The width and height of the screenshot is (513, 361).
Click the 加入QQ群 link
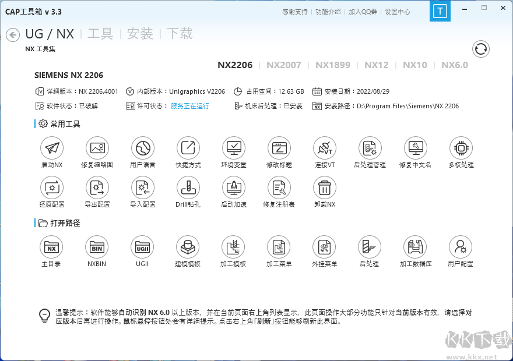point(363,12)
